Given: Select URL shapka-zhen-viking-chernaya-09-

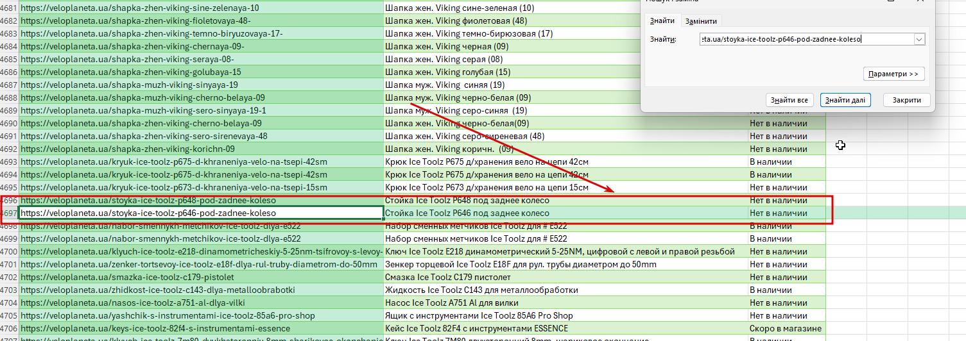Looking at the screenshot, I should [201, 46].
